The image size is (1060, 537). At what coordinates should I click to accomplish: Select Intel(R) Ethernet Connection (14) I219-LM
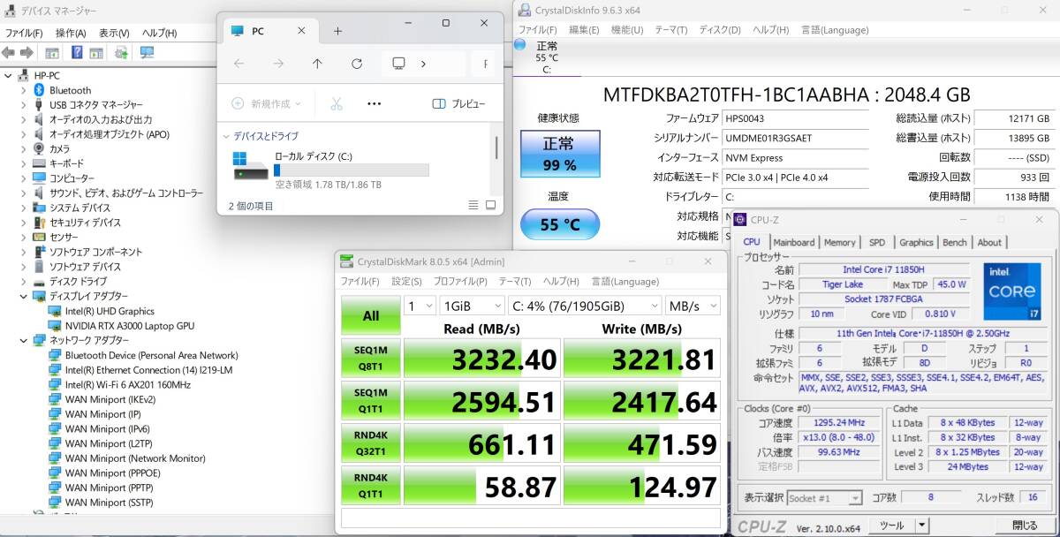click(x=148, y=370)
